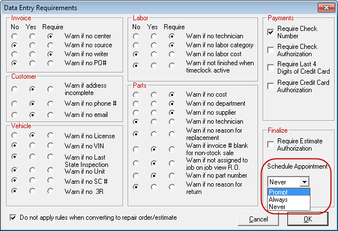The width and height of the screenshot is (338, 231).
Task: Check Require Last 4 Digits of Credit Card
Action: coord(271,68)
